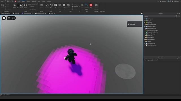This screenshot has width=181, height=101.
Task: Switch to the VIEW ribbon tab
Action: 44,1
